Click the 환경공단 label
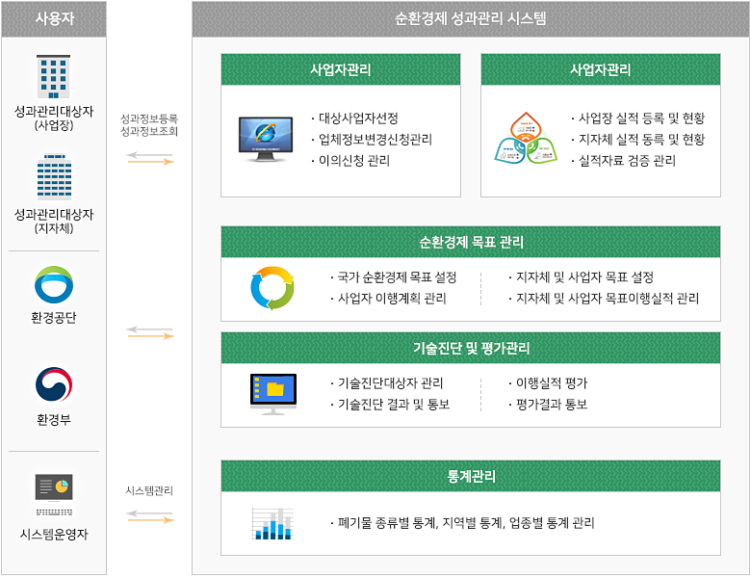The height and width of the screenshot is (578, 751). pyautogui.click(x=54, y=317)
